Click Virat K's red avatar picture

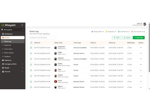55,82
